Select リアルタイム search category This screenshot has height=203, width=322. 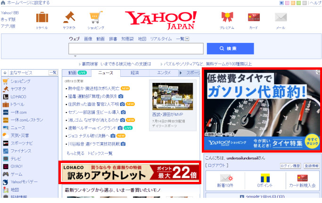(x=161, y=39)
